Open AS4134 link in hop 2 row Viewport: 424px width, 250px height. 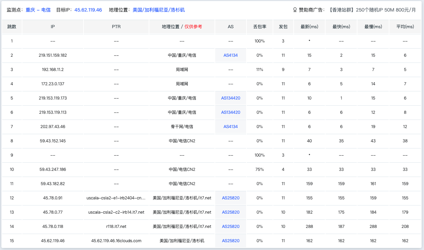[x=231, y=55]
